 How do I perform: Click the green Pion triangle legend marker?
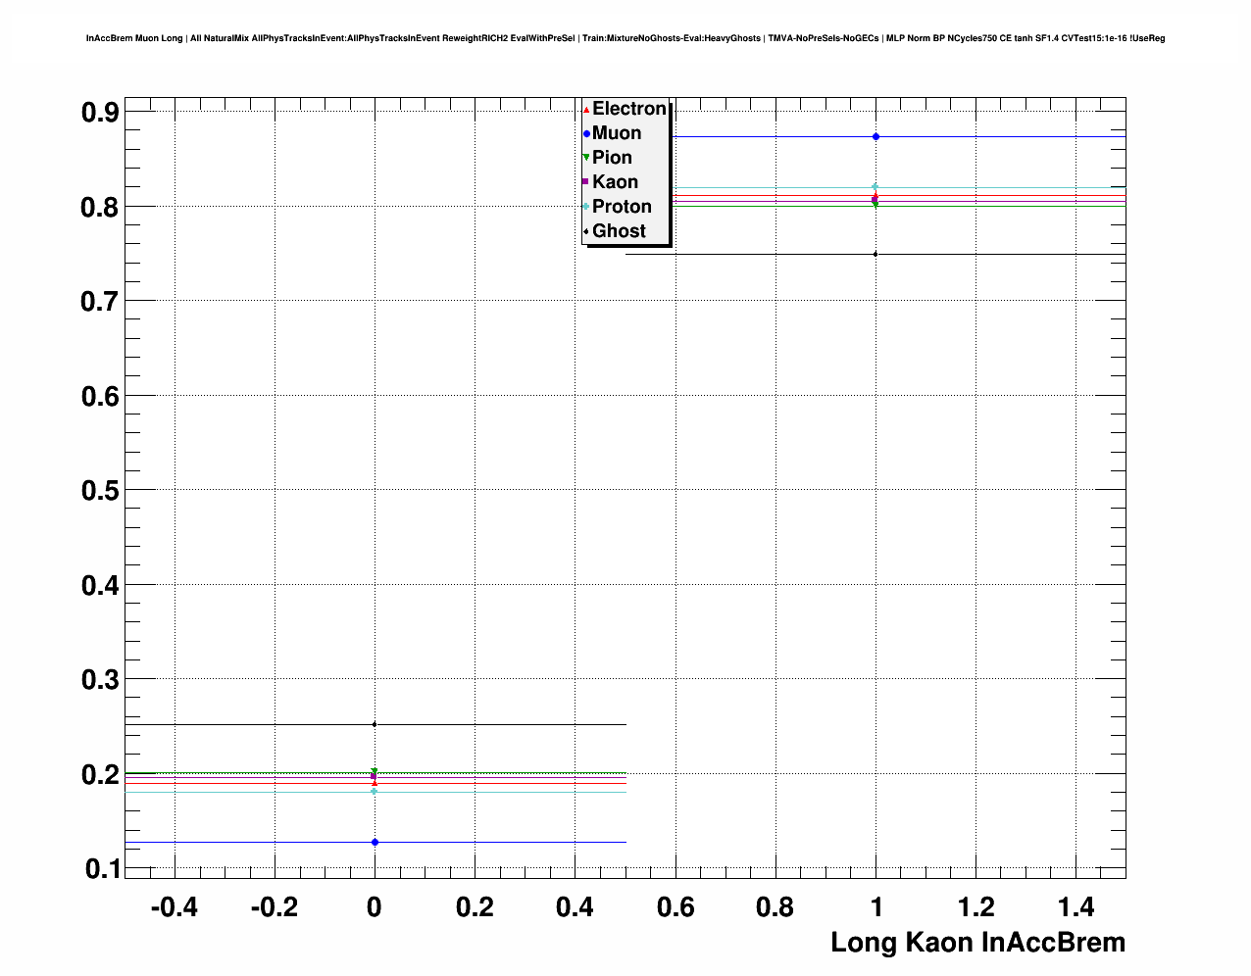(586, 158)
